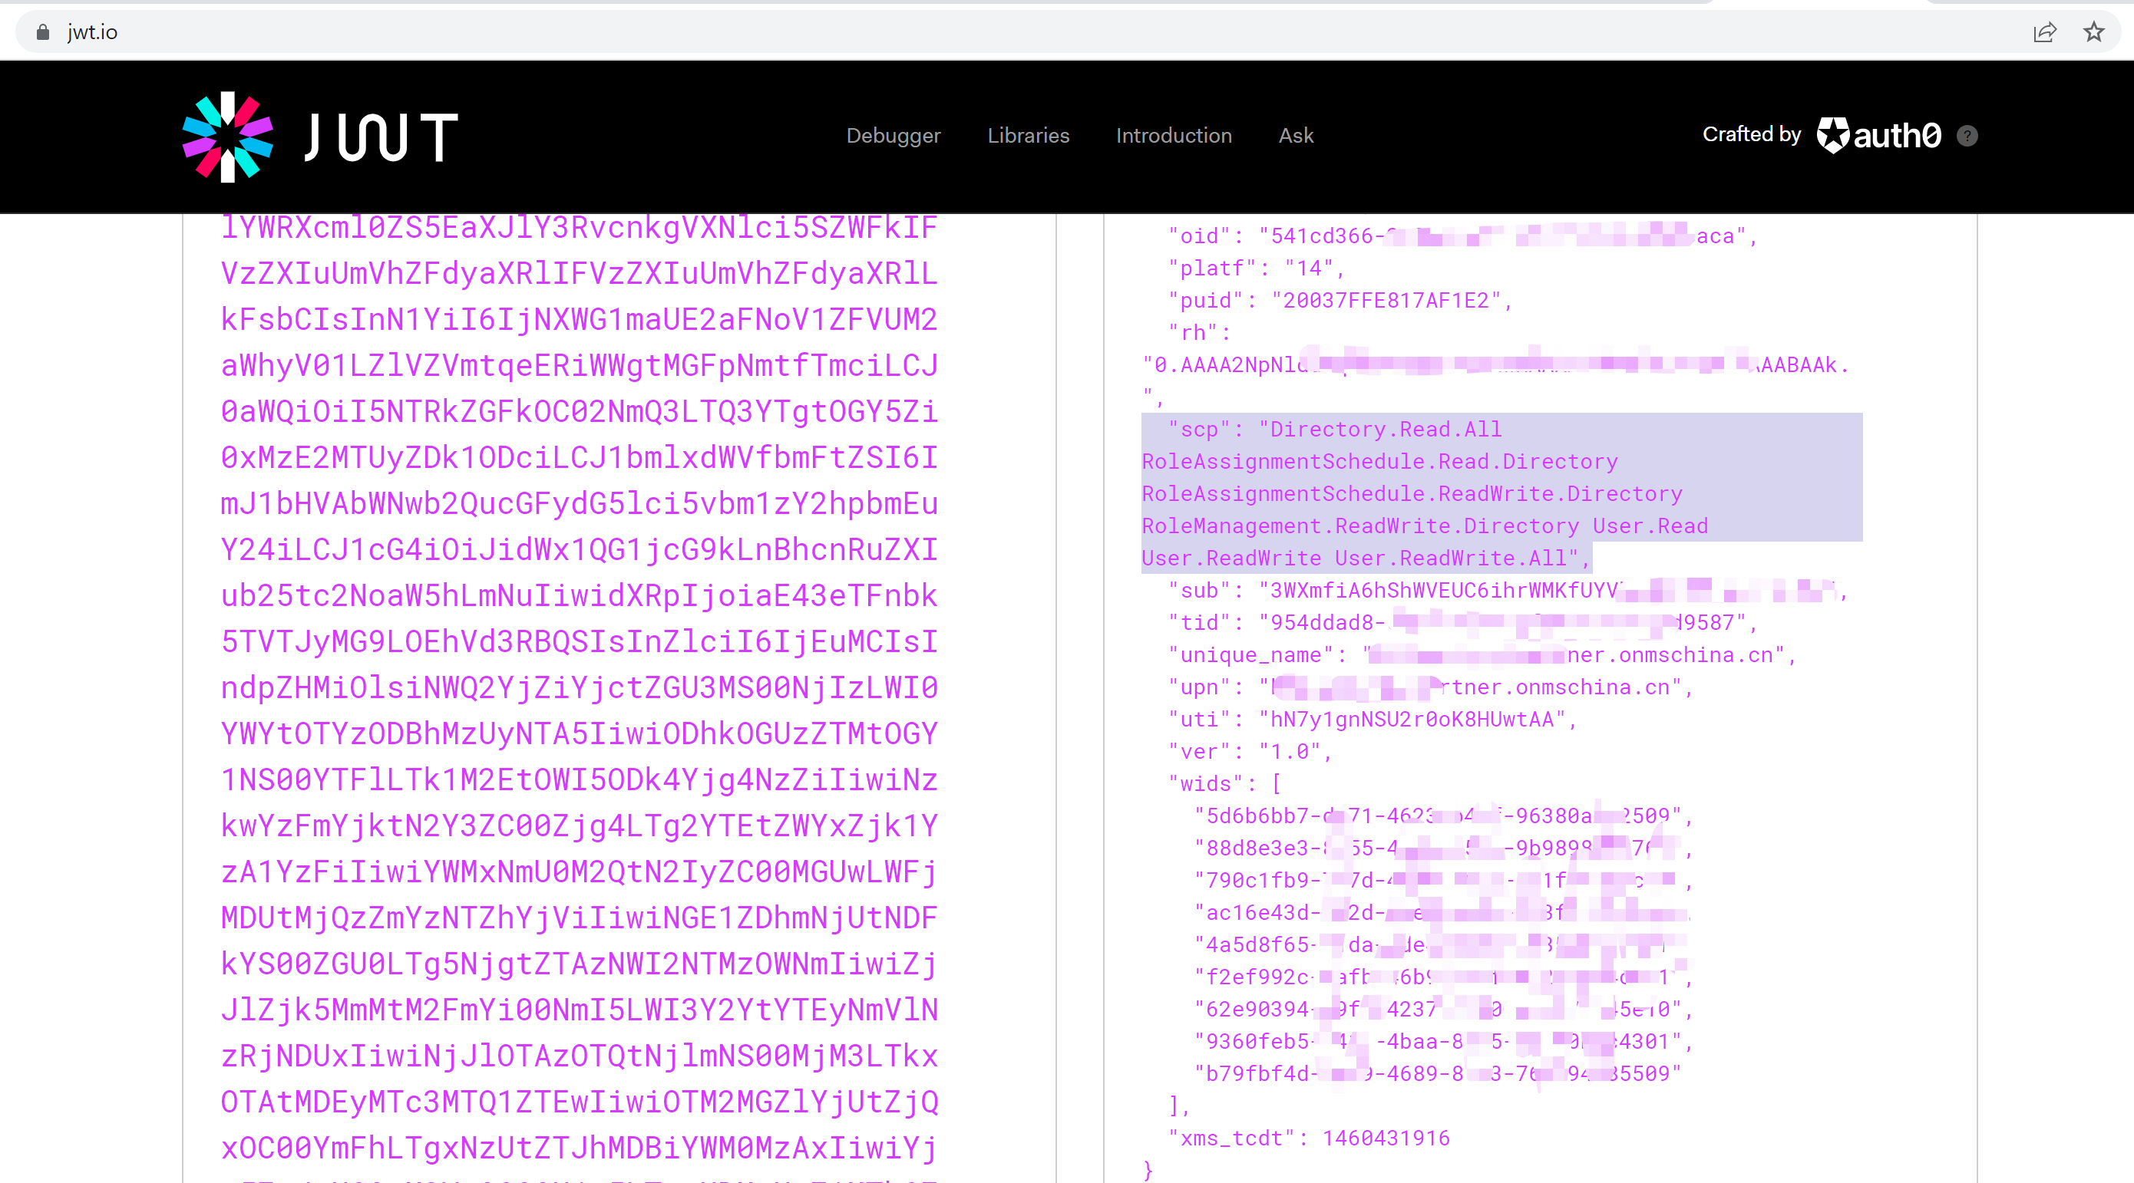This screenshot has width=2134, height=1183.
Task: Click the JWT wordmark logo
Action: (x=381, y=137)
